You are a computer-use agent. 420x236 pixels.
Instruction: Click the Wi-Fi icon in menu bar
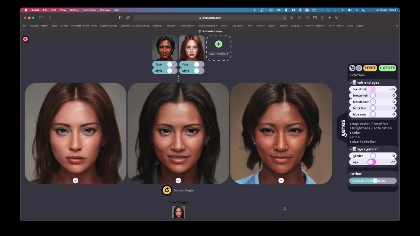click(x=321, y=10)
